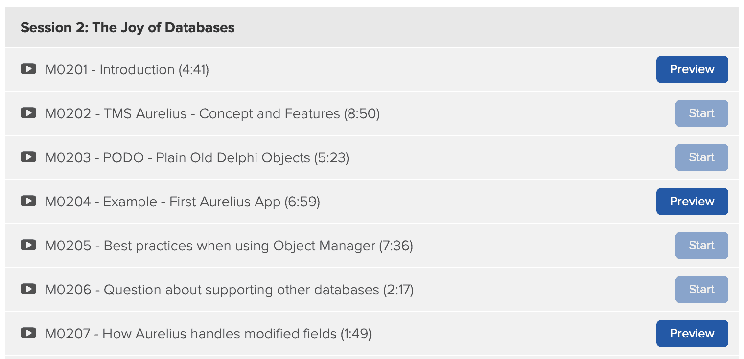Preview the modified fields lesson

pyautogui.click(x=692, y=334)
